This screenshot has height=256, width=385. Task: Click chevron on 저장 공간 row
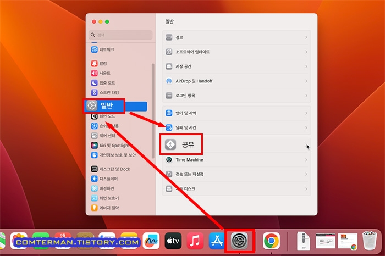tap(306, 66)
